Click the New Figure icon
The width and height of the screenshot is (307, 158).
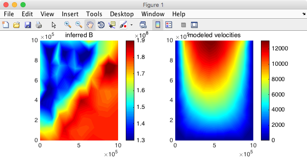[x=6, y=25]
